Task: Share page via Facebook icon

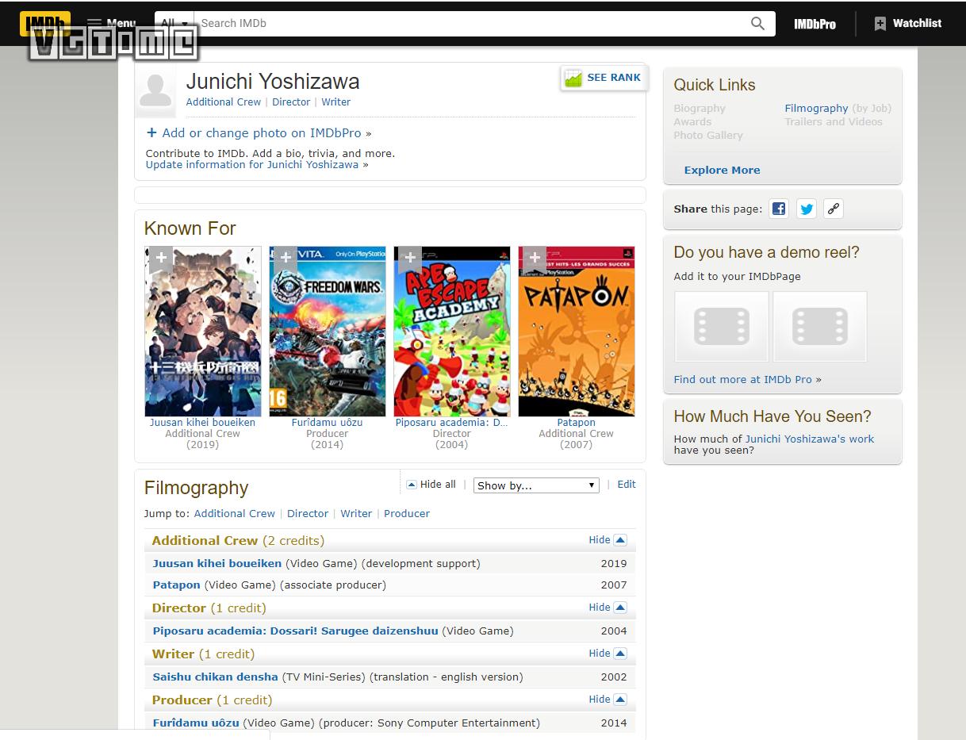Action: [x=779, y=209]
